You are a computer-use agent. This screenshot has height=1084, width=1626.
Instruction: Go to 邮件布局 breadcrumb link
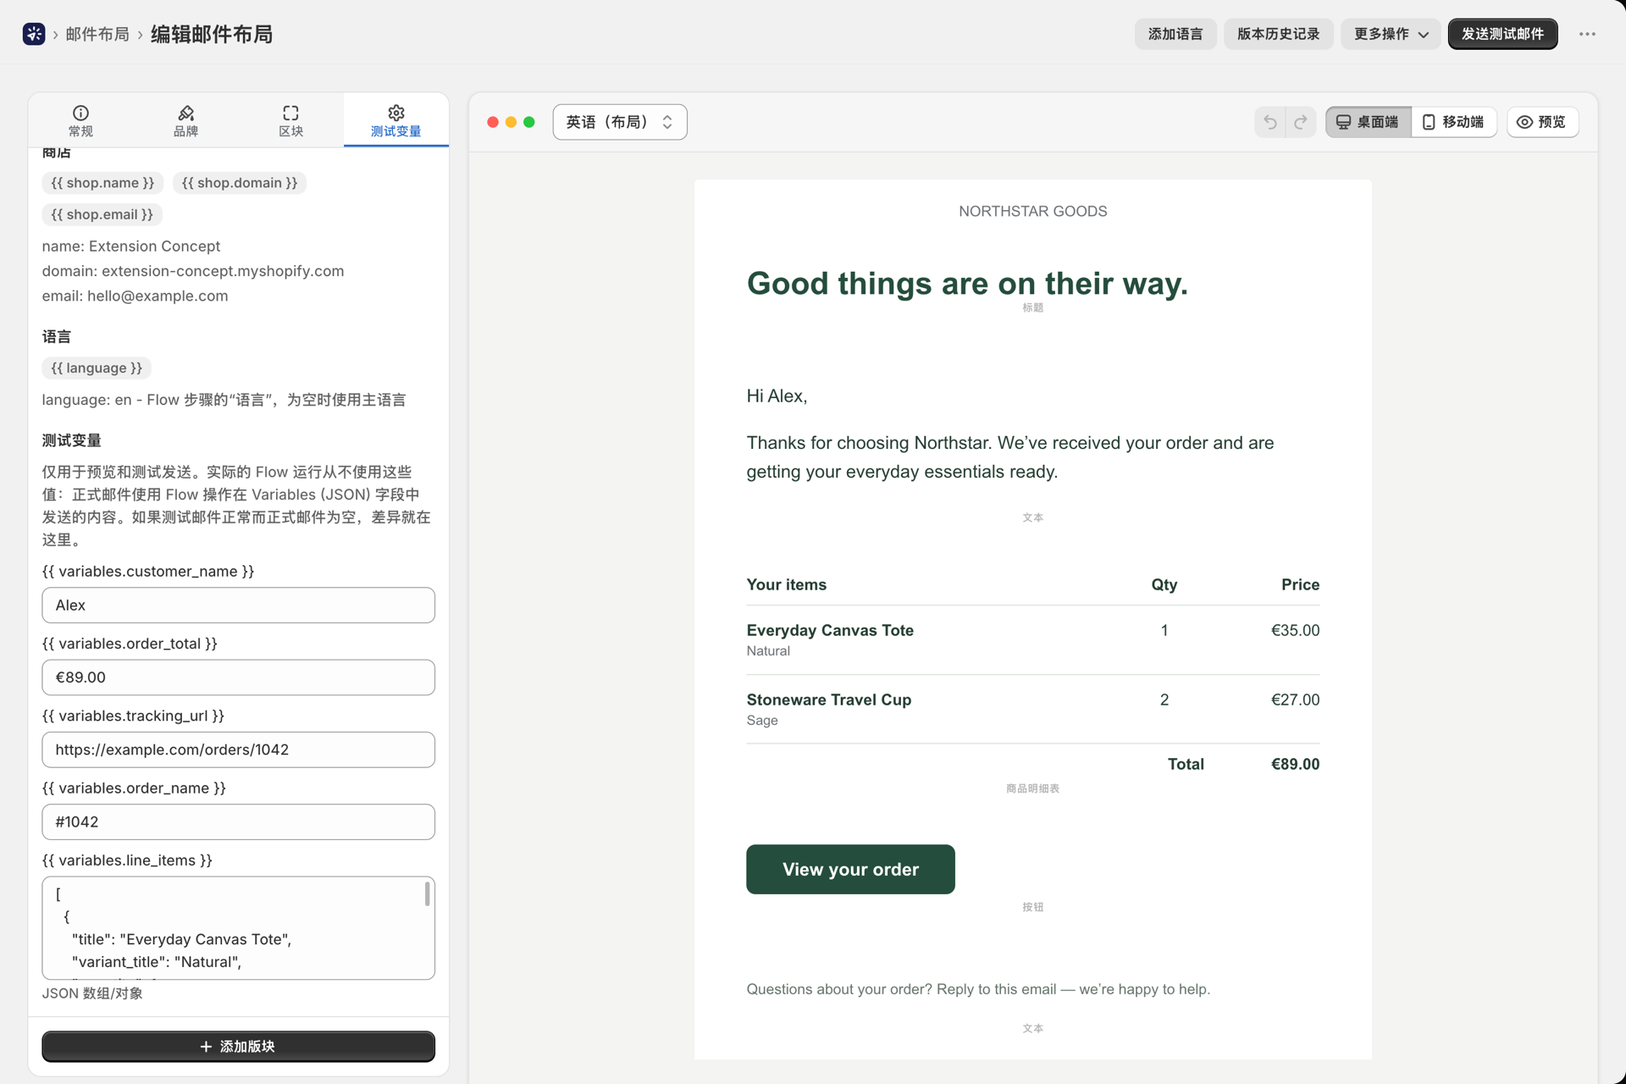tap(97, 34)
